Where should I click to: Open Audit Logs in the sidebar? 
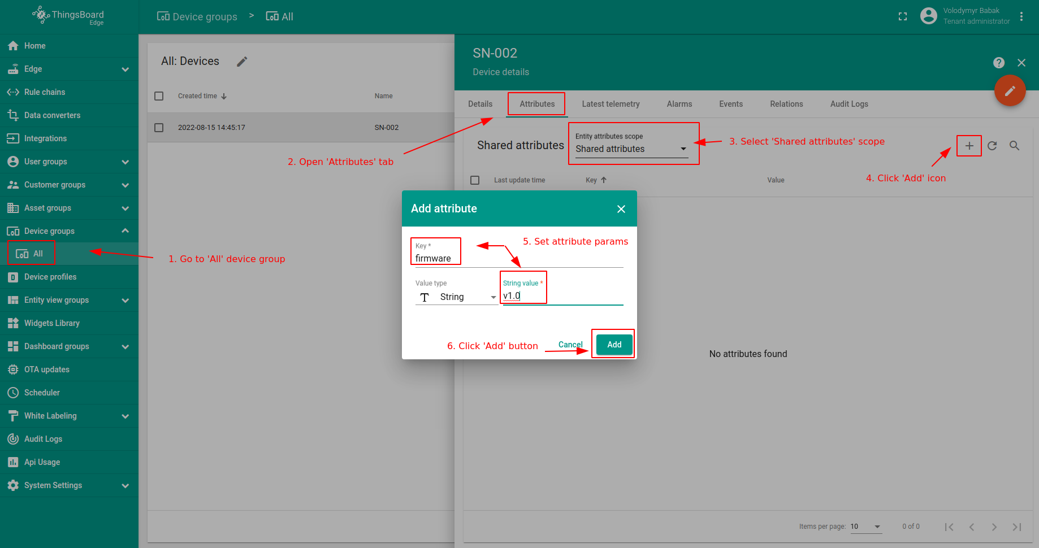(x=69, y=439)
